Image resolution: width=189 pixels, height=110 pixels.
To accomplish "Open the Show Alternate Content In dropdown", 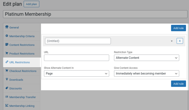I will [77, 73].
